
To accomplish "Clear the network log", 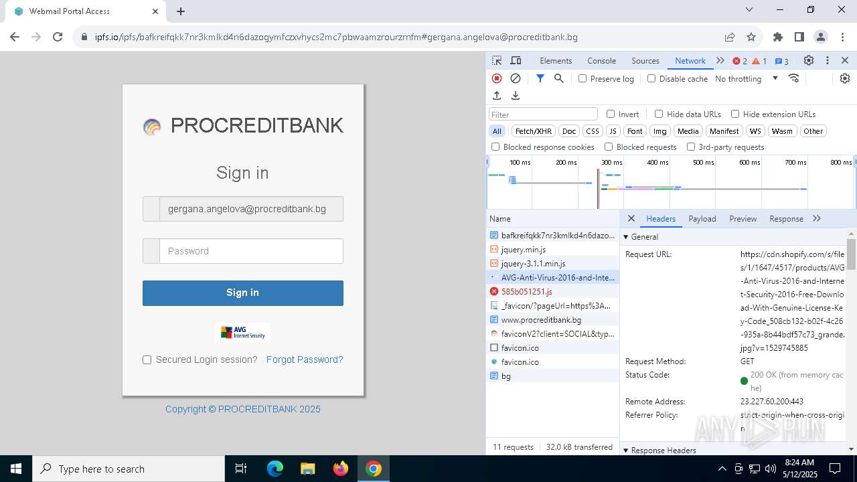I will tap(516, 78).
